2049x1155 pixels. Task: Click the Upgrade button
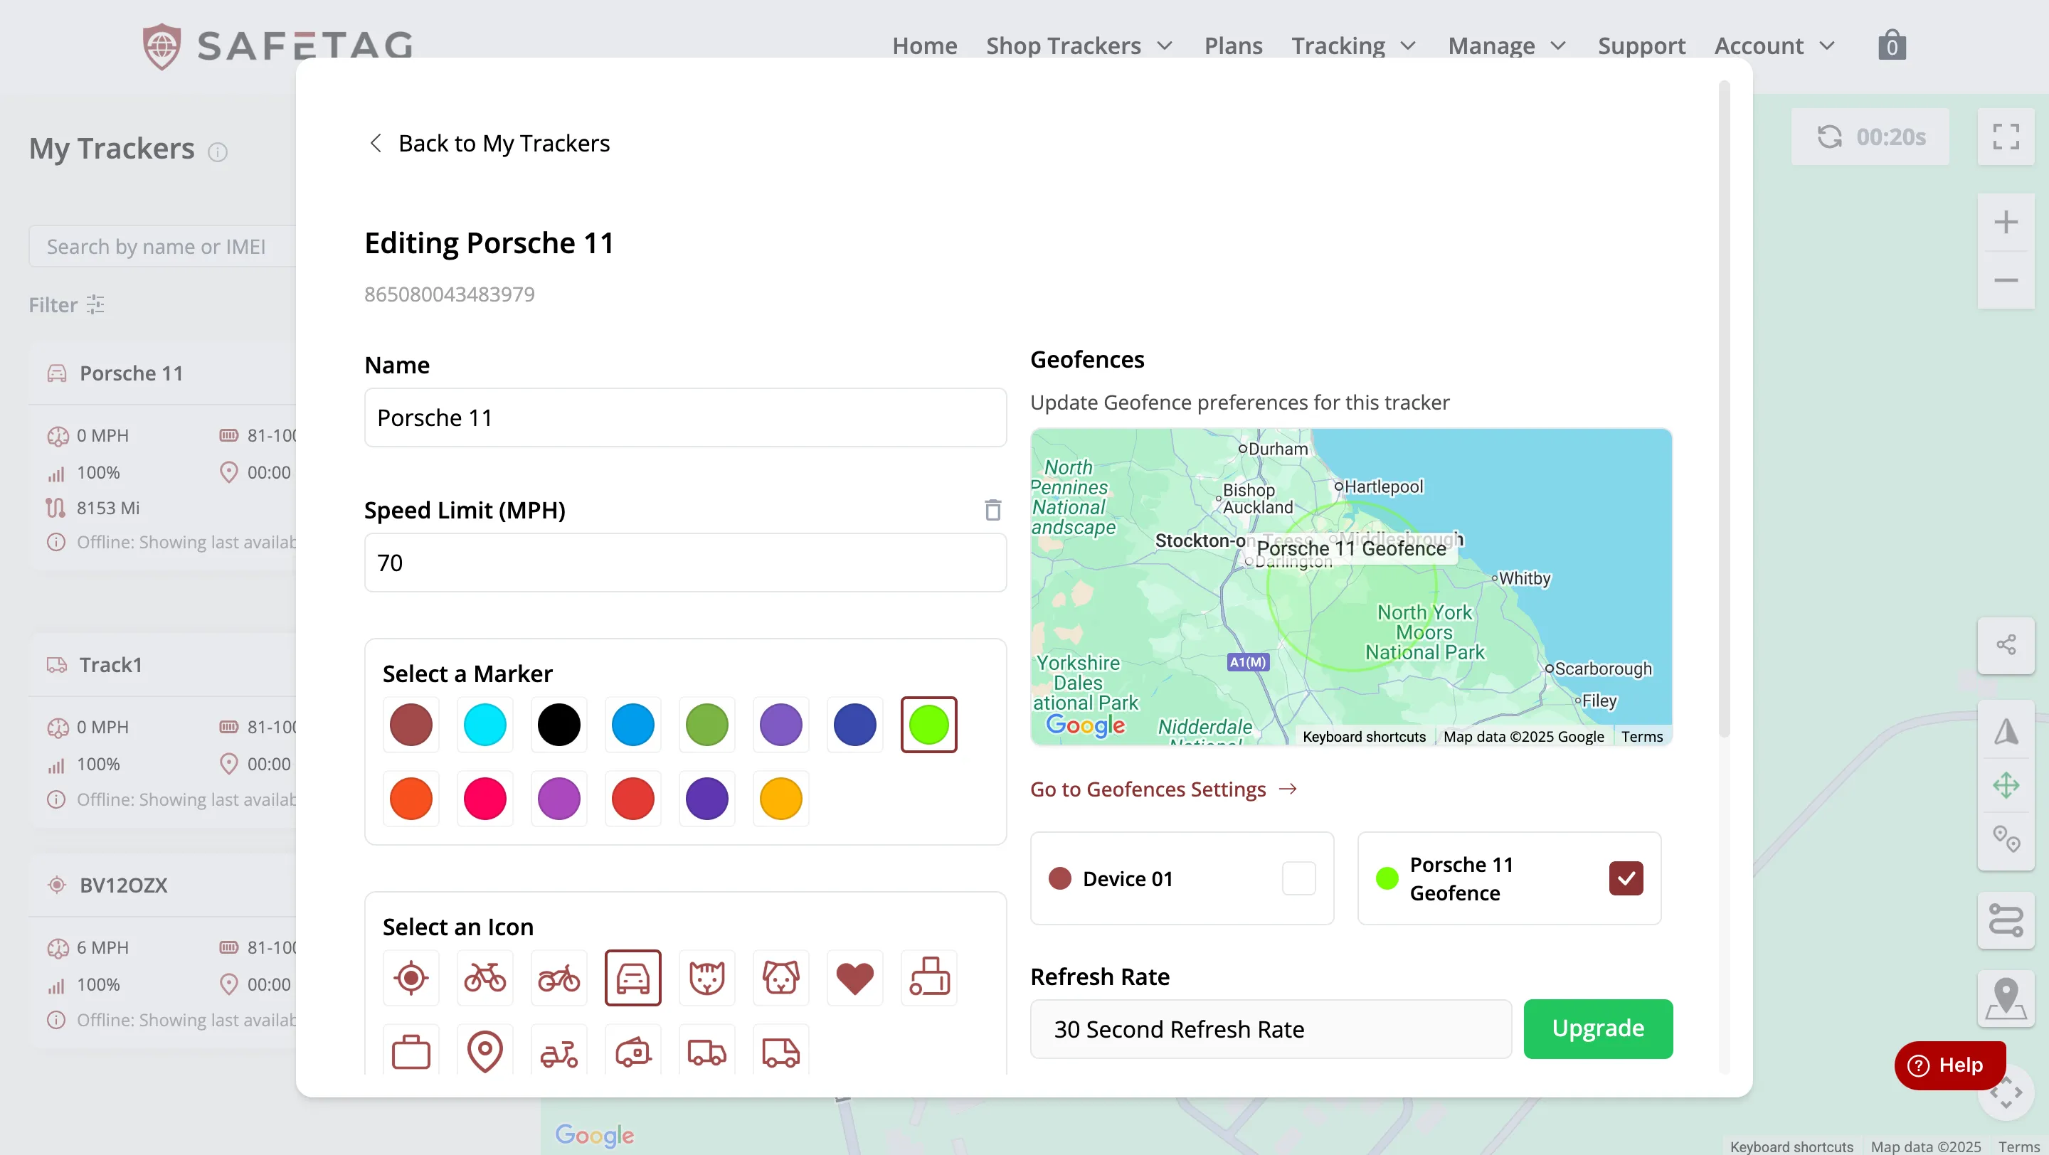[1598, 1028]
